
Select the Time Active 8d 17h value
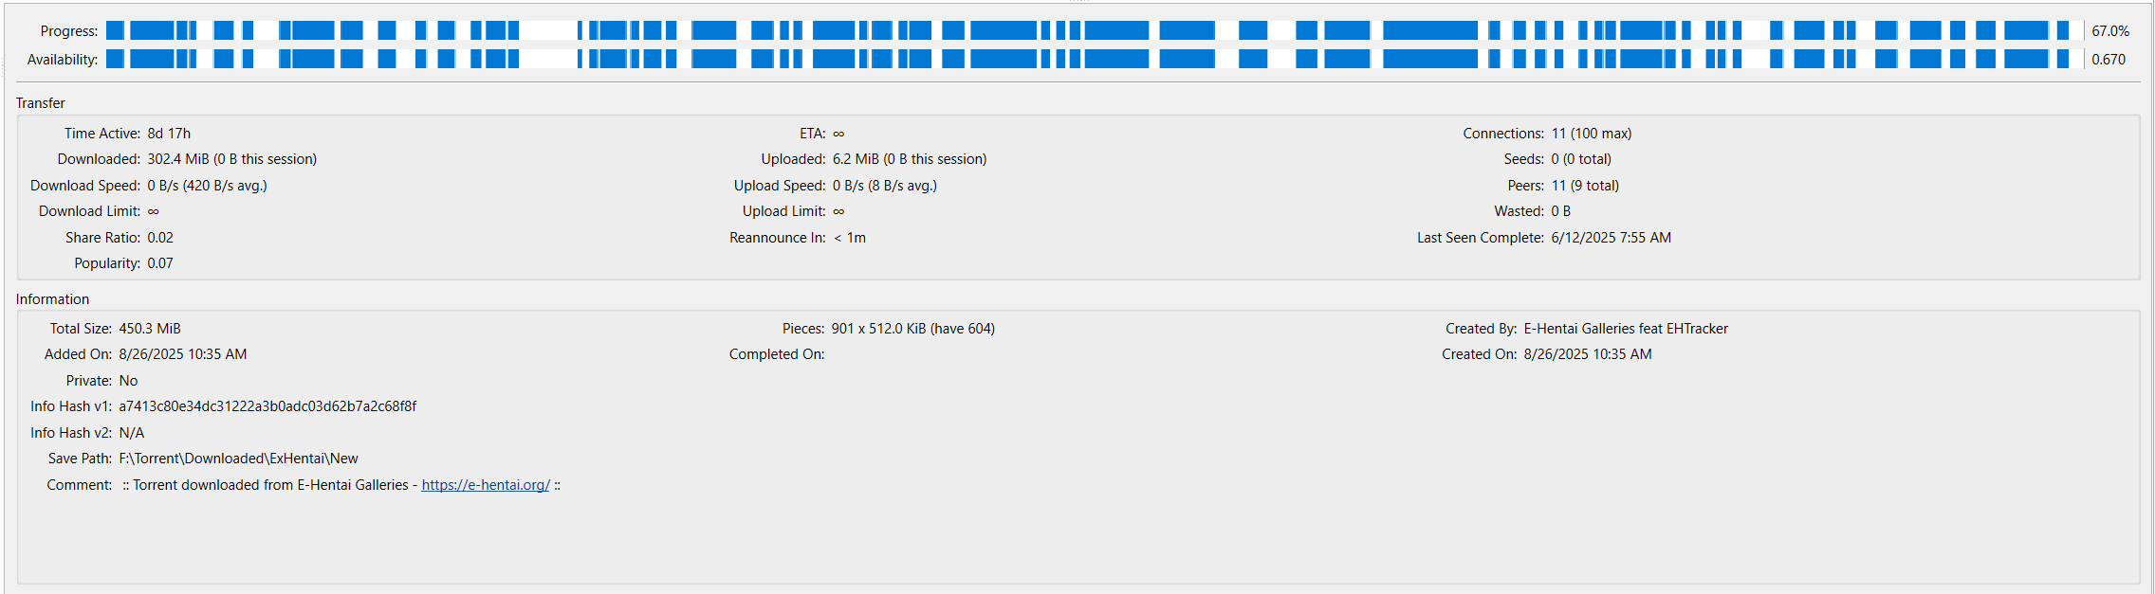169,134
